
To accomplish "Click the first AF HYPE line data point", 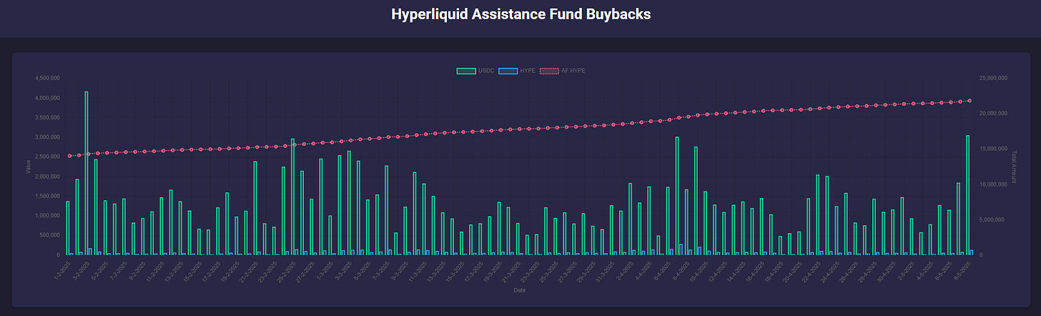I will (69, 156).
